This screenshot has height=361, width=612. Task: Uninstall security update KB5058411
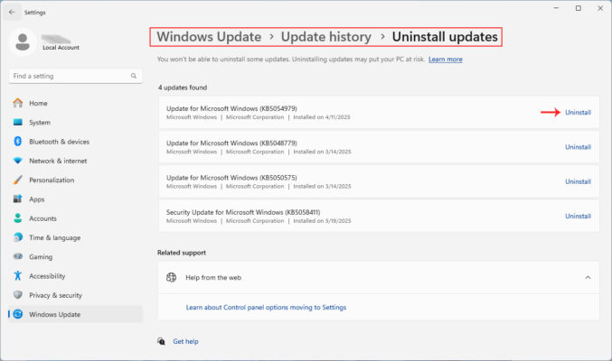[578, 216]
